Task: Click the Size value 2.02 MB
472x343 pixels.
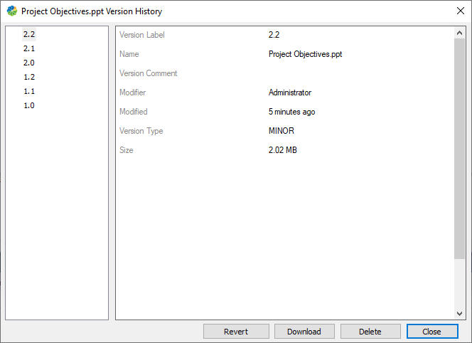Action: pyautogui.click(x=283, y=150)
